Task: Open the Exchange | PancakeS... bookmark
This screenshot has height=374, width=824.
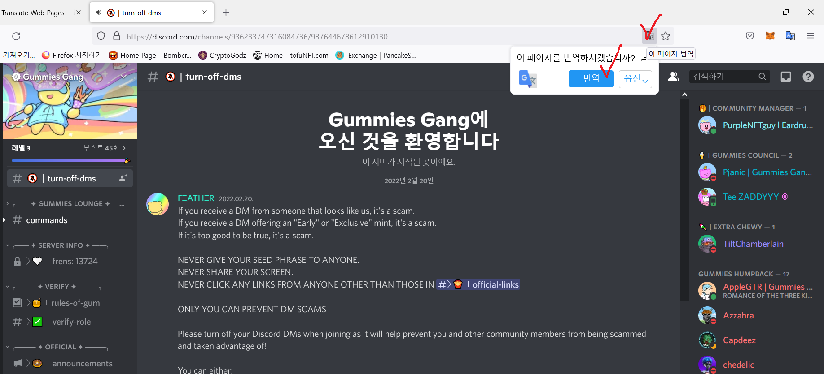Action: pos(376,55)
